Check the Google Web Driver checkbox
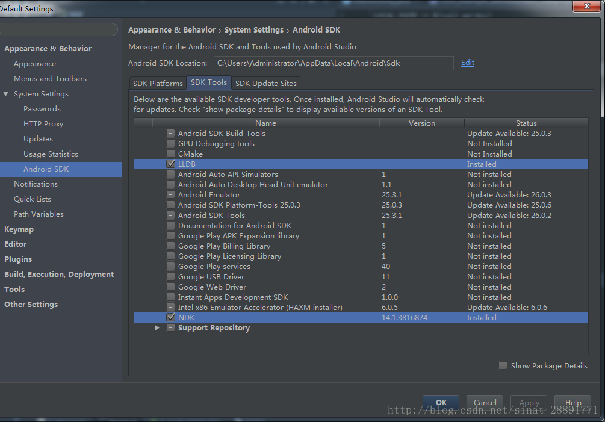Screen dimensions: 605x422 [170, 287]
